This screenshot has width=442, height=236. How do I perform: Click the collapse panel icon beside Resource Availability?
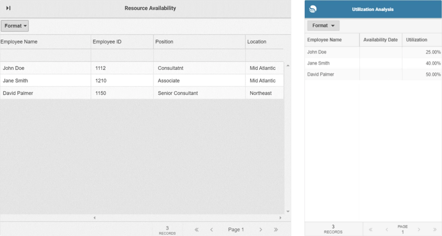coord(8,8)
